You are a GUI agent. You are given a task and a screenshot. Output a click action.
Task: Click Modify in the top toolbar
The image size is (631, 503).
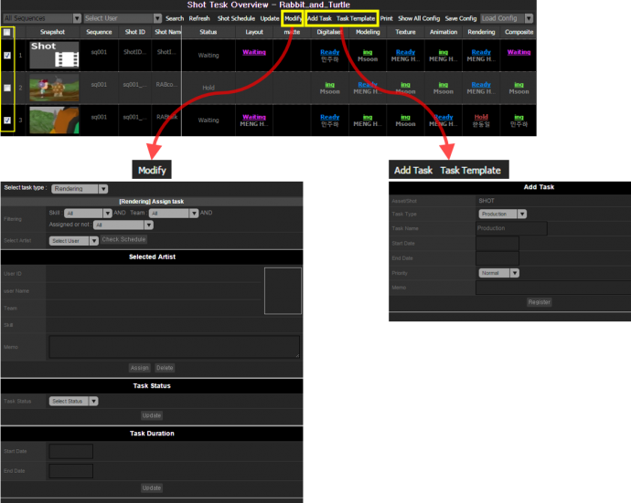(294, 18)
